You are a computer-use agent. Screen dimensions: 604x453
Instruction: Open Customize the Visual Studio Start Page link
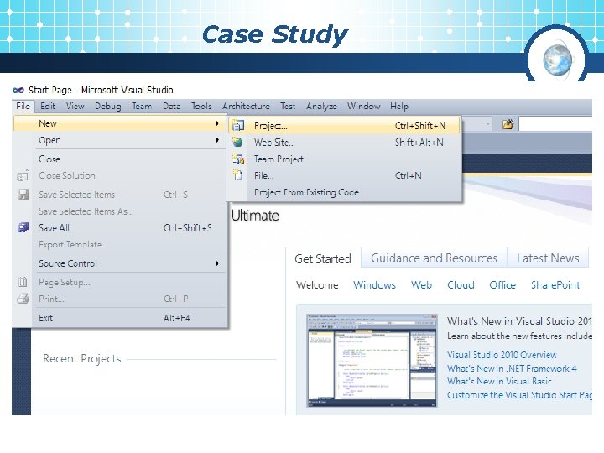[x=519, y=395]
